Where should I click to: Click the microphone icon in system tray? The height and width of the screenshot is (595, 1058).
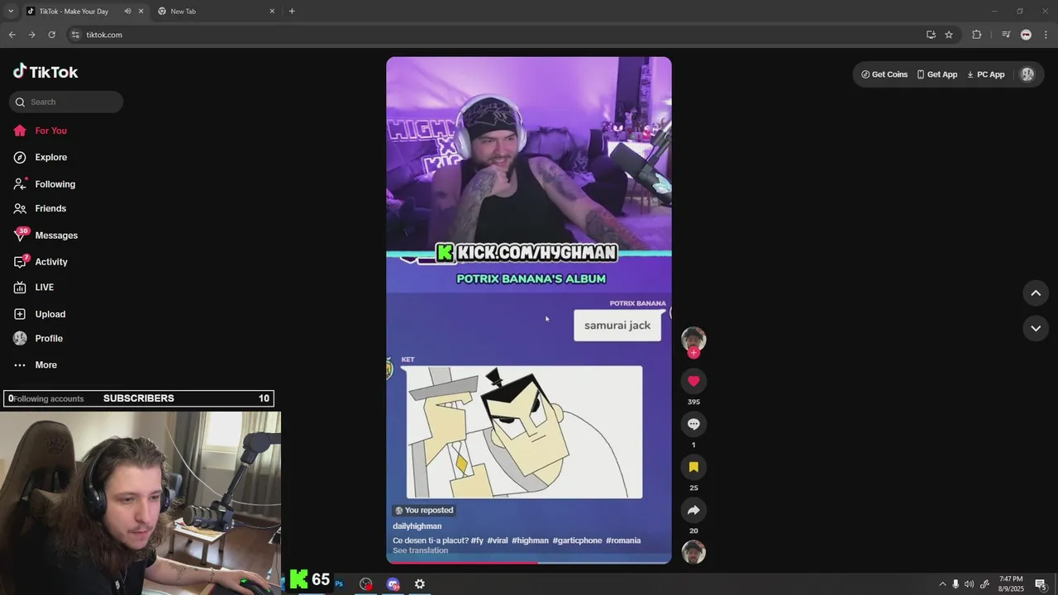click(x=956, y=584)
